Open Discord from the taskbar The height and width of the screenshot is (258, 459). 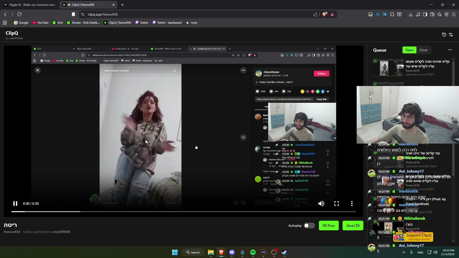tap(232, 252)
